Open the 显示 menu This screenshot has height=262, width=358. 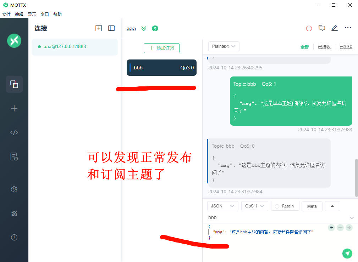point(32,15)
